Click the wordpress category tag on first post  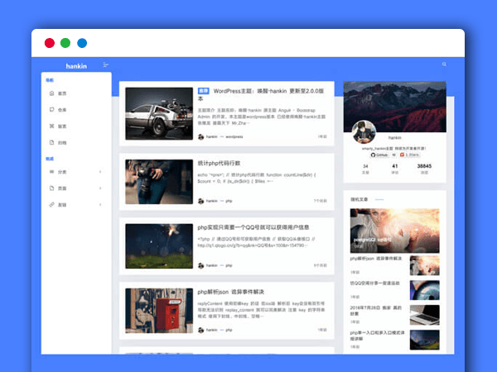[x=234, y=136]
